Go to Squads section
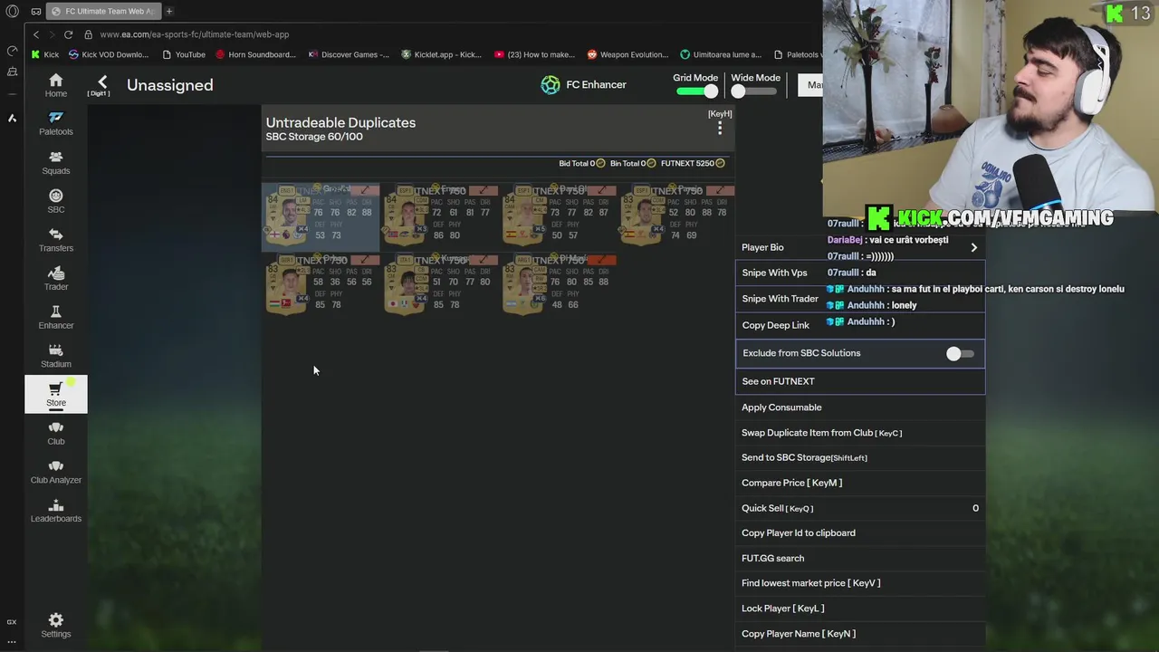Screen dimensions: 1159x652 56,163
